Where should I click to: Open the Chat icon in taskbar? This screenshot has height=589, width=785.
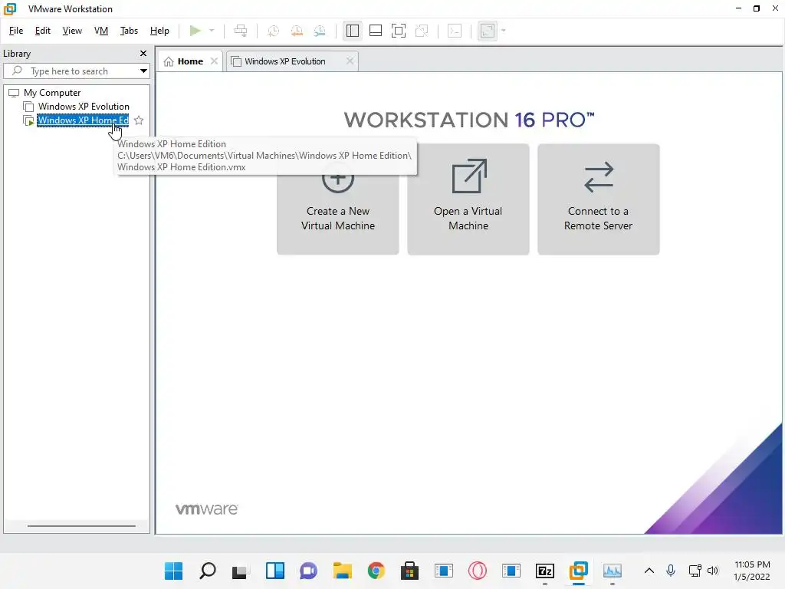coord(308,571)
